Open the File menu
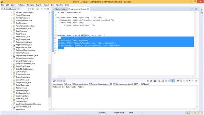Screen dimensions: 204x115 click(x=3, y=5)
